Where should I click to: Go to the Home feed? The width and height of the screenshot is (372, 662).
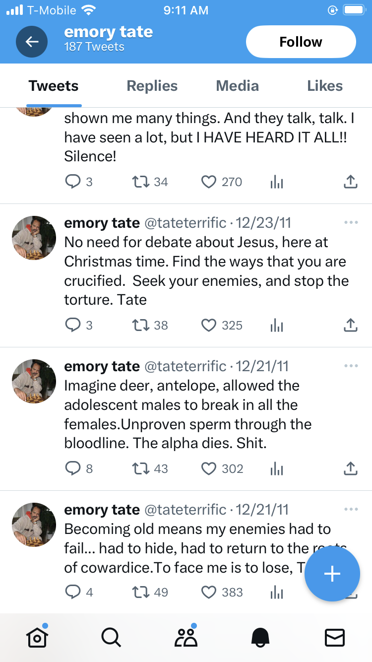(37, 638)
